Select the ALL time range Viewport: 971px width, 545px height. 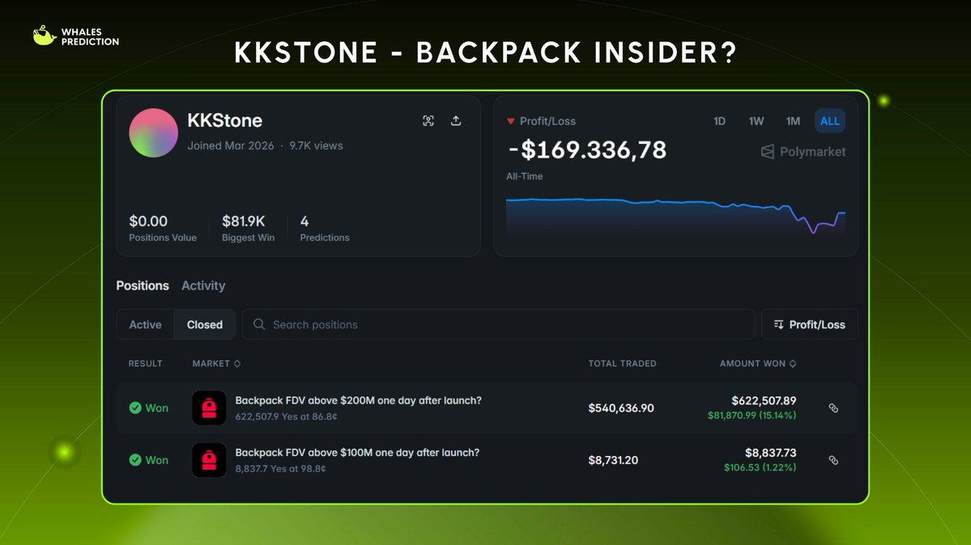click(x=830, y=121)
